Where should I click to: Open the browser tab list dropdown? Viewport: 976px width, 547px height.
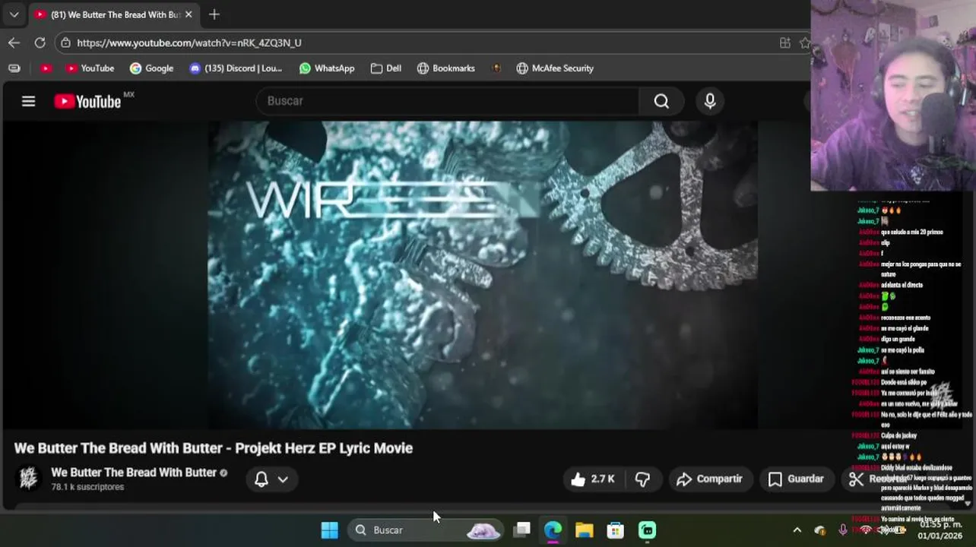pos(14,14)
